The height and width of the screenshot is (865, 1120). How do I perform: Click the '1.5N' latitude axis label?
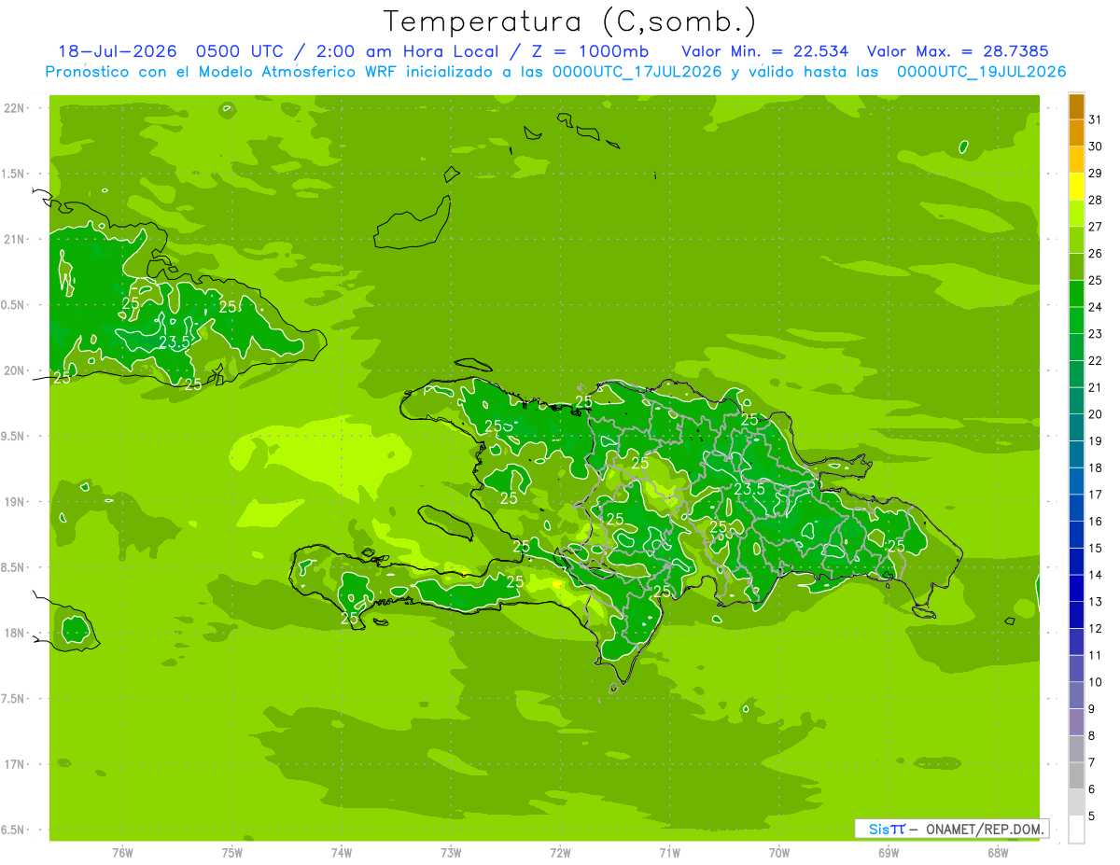point(14,174)
